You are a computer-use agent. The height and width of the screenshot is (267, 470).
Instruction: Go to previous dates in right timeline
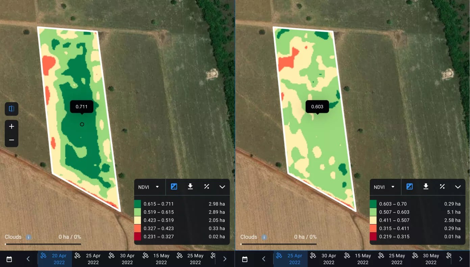coord(264,259)
